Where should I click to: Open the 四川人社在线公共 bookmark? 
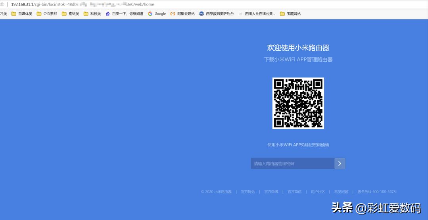pyautogui.click(x=257, y=13)
